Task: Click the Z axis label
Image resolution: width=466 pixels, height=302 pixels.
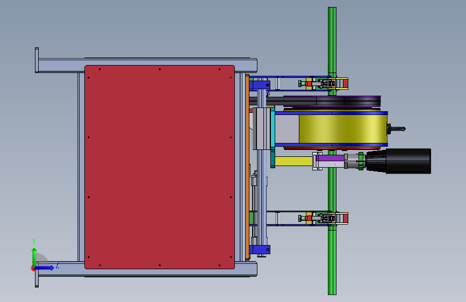Action: (x=58, y=264)
